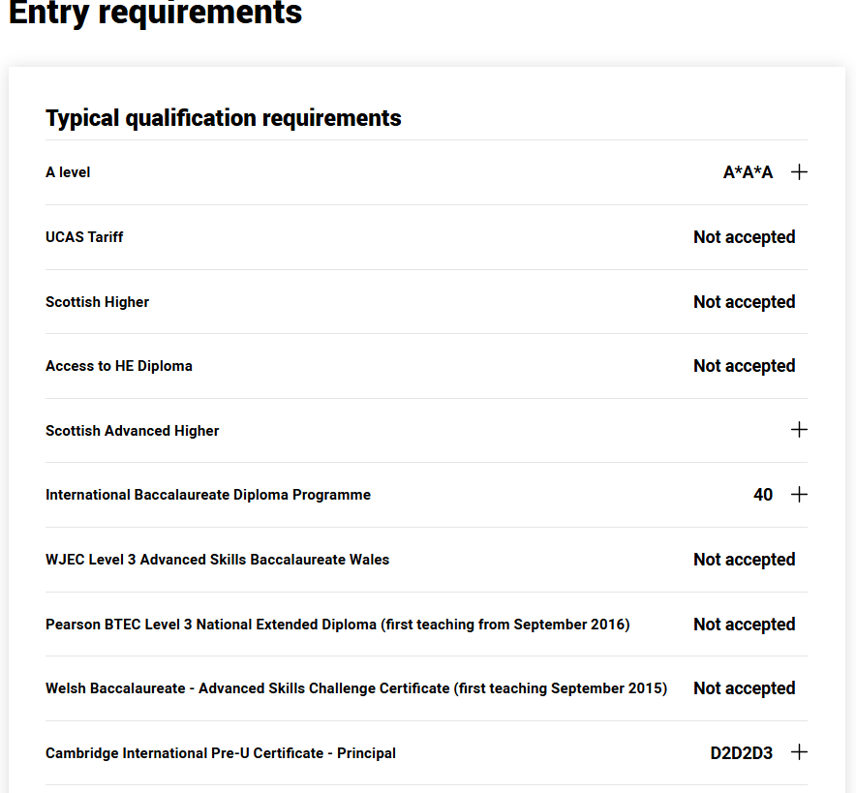The width and height of the screenshot is (856, 793).
Task: Click Welsh Baccalaureate Advanced Skills label
Action: click(x=356, y=688)
